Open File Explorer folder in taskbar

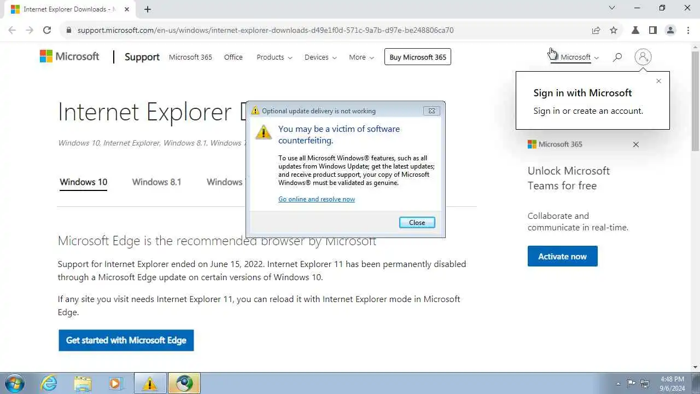pyautogui.click(x=83, y=384)
